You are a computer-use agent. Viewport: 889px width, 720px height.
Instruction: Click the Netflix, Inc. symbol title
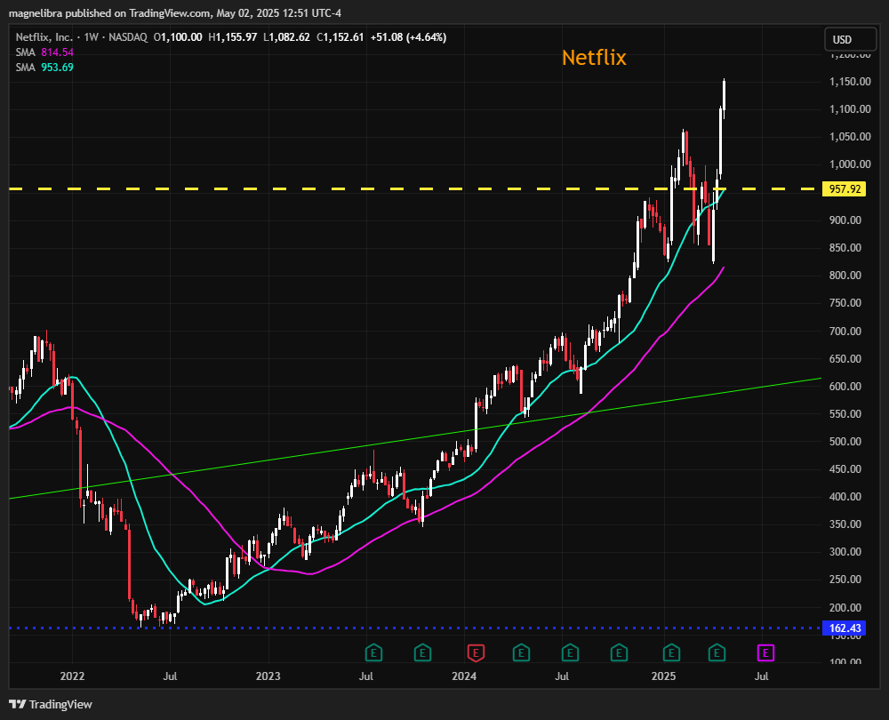(44, 37)
